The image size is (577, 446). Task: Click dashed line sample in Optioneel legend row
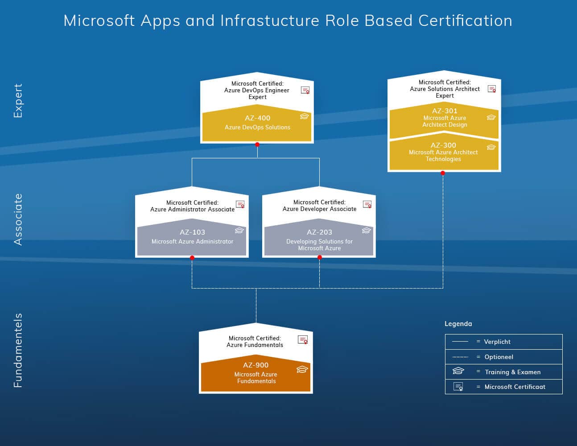coord(460,357)
